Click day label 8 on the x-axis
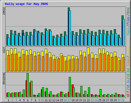This screenshot has width=131, height=103. pyautogui.click(x=35, y=100)
